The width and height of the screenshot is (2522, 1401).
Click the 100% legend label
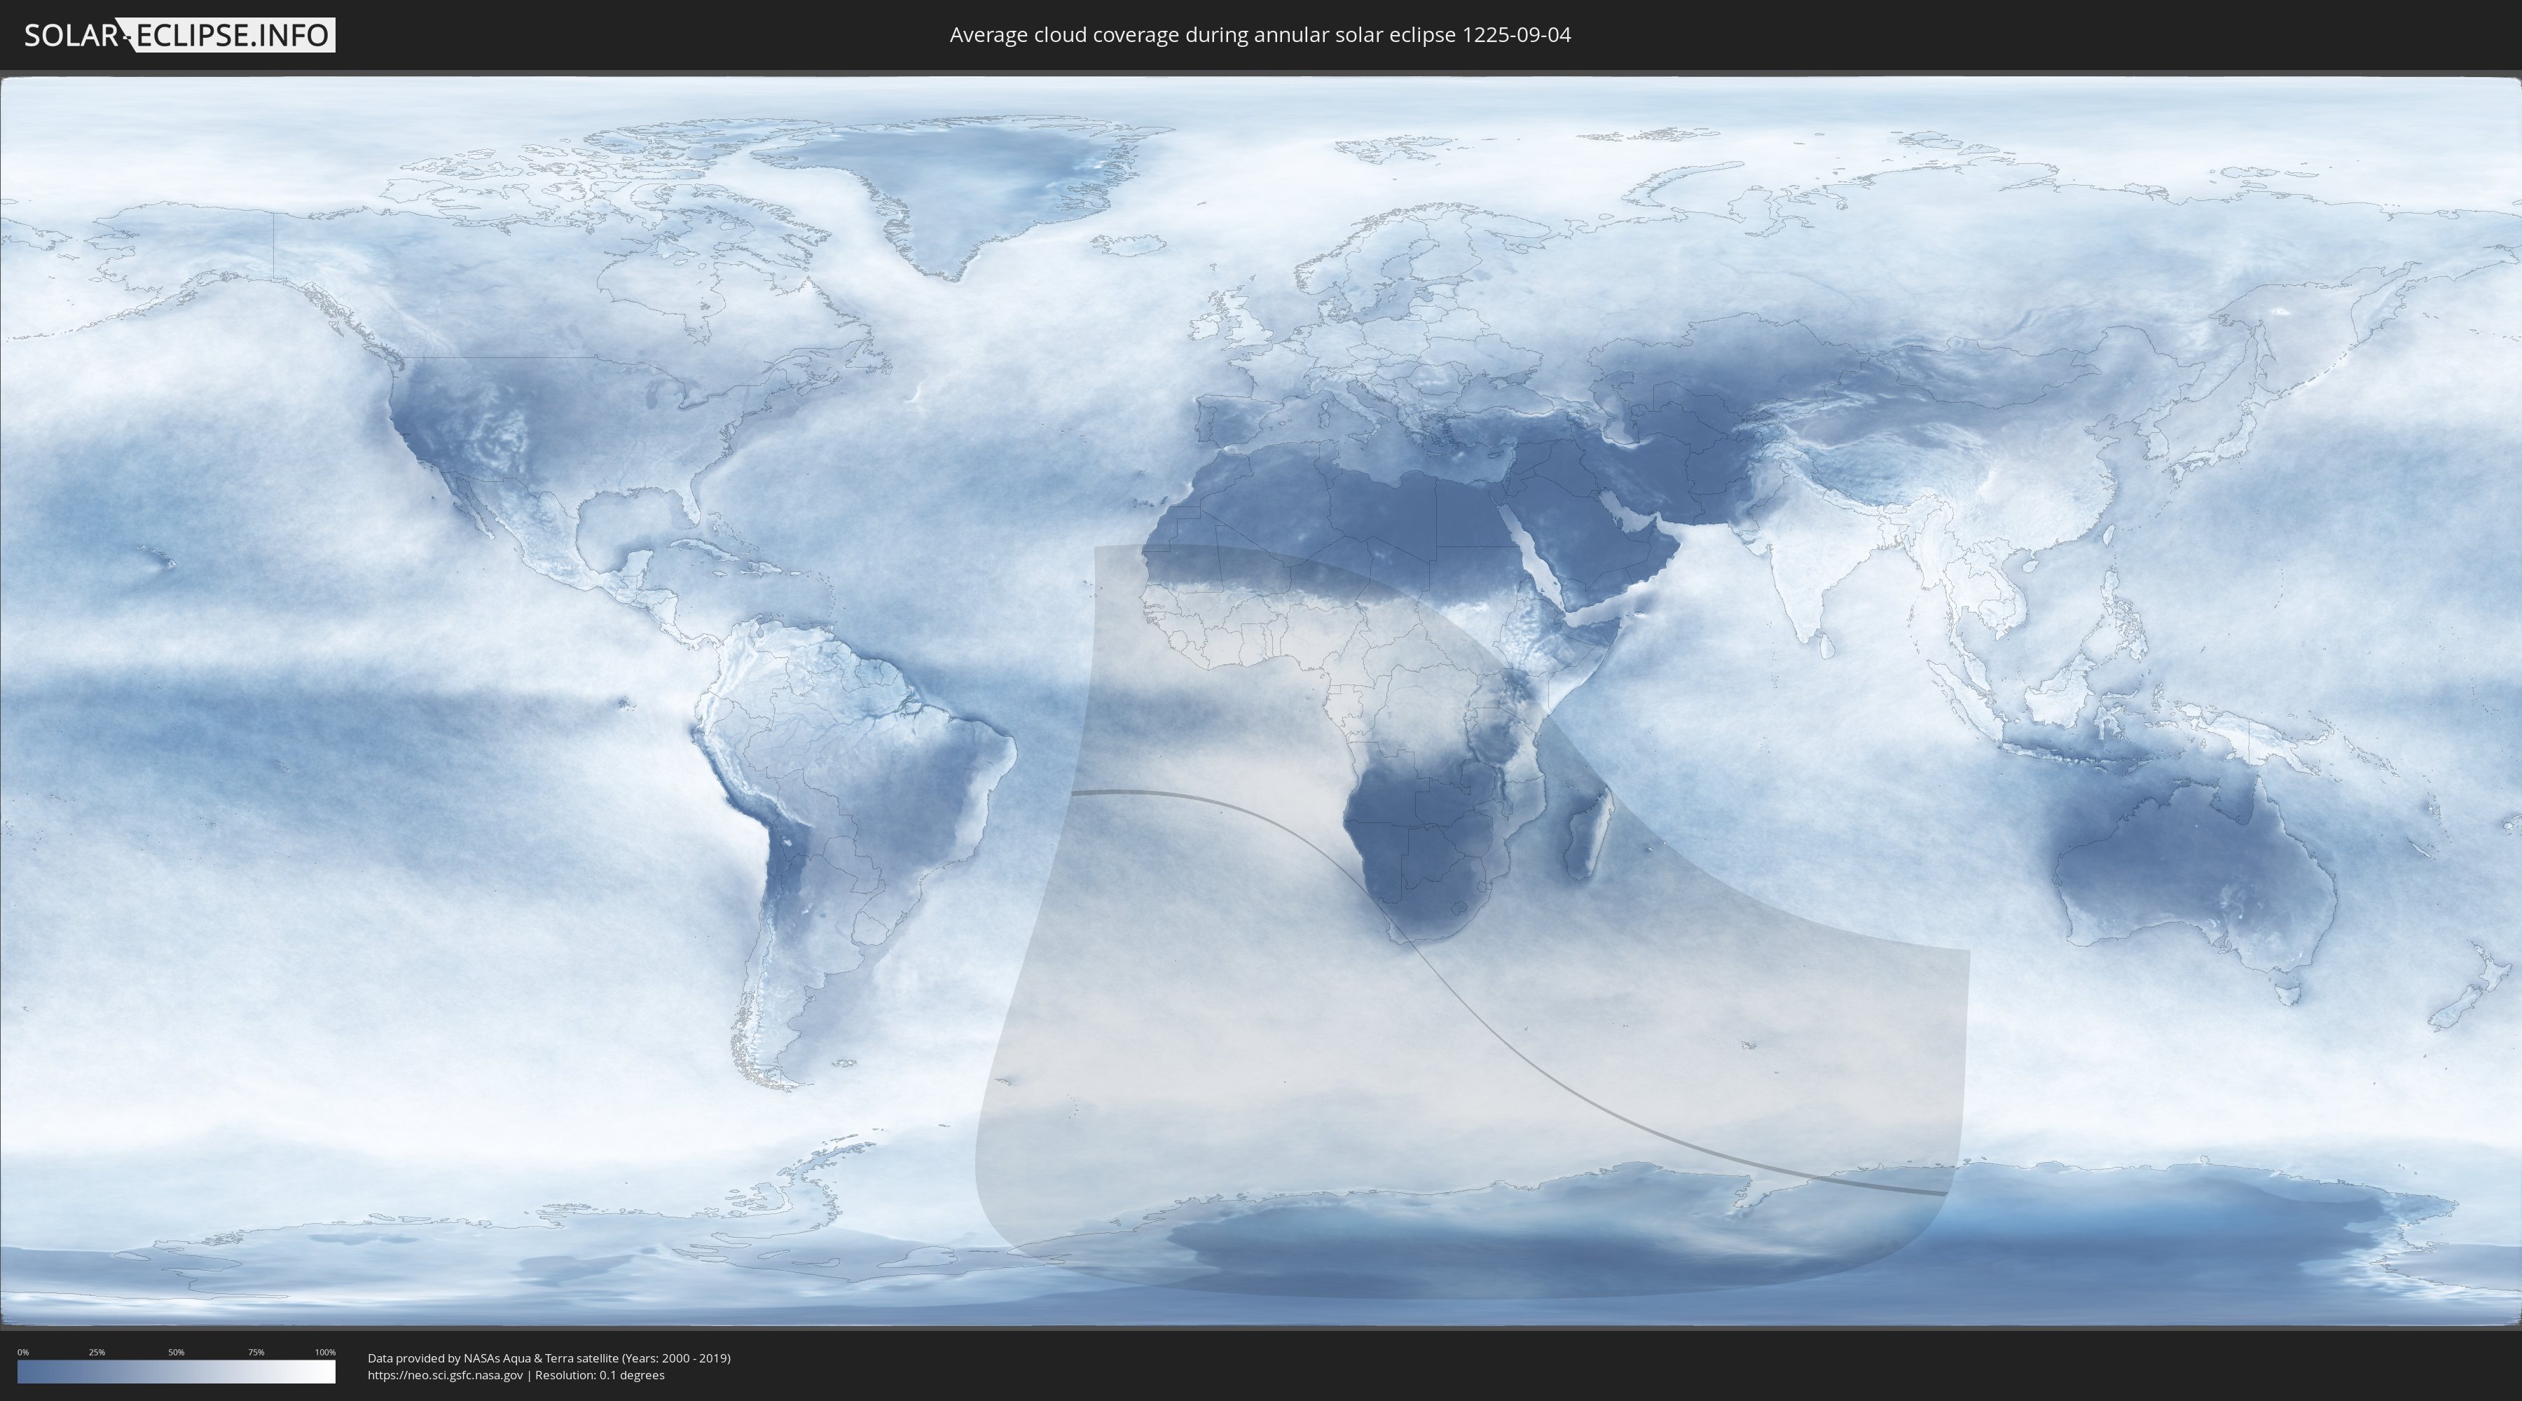325,1352
